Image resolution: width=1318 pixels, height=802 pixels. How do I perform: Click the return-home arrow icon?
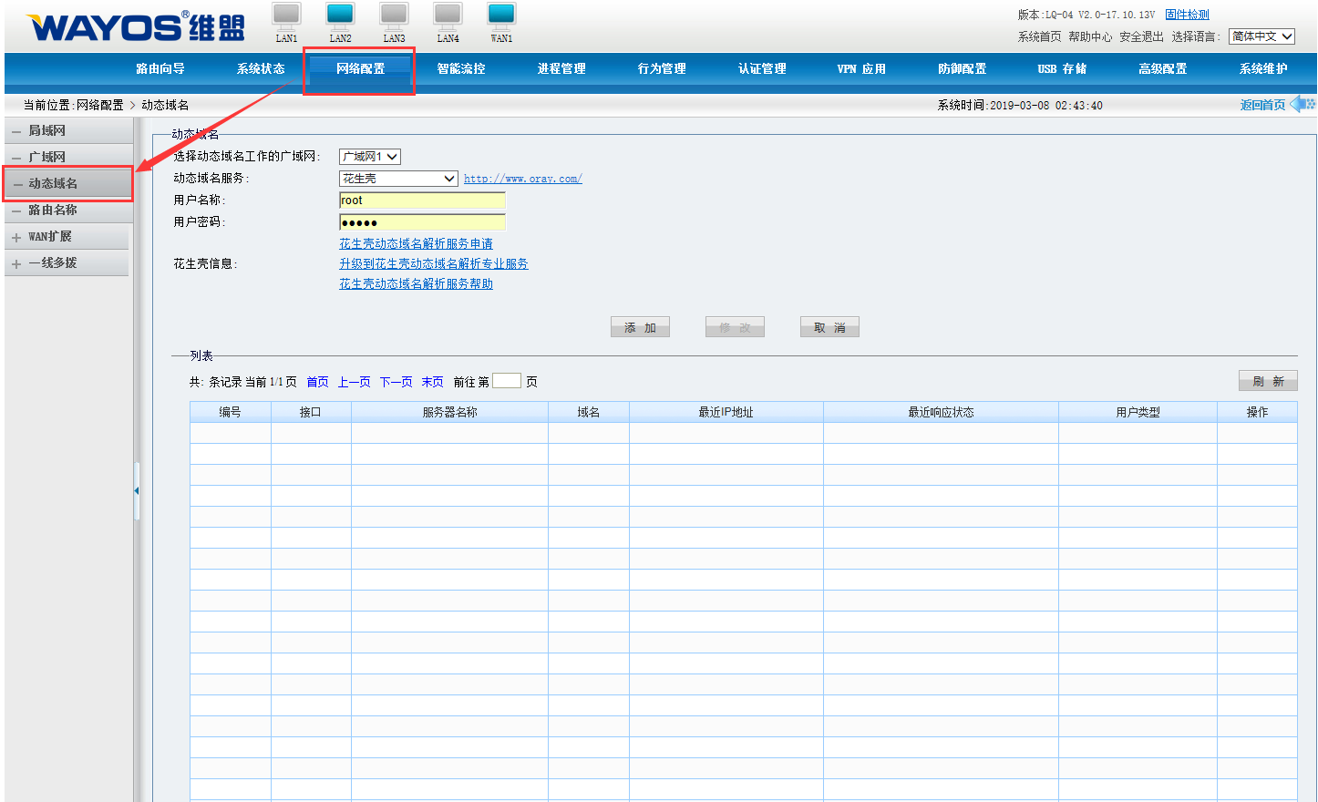pos(1302,105)
